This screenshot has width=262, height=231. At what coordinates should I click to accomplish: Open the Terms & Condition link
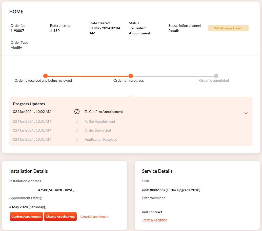[x=154, y=220]
